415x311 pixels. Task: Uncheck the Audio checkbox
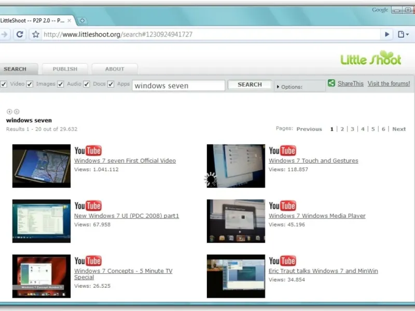click(61, 84)
